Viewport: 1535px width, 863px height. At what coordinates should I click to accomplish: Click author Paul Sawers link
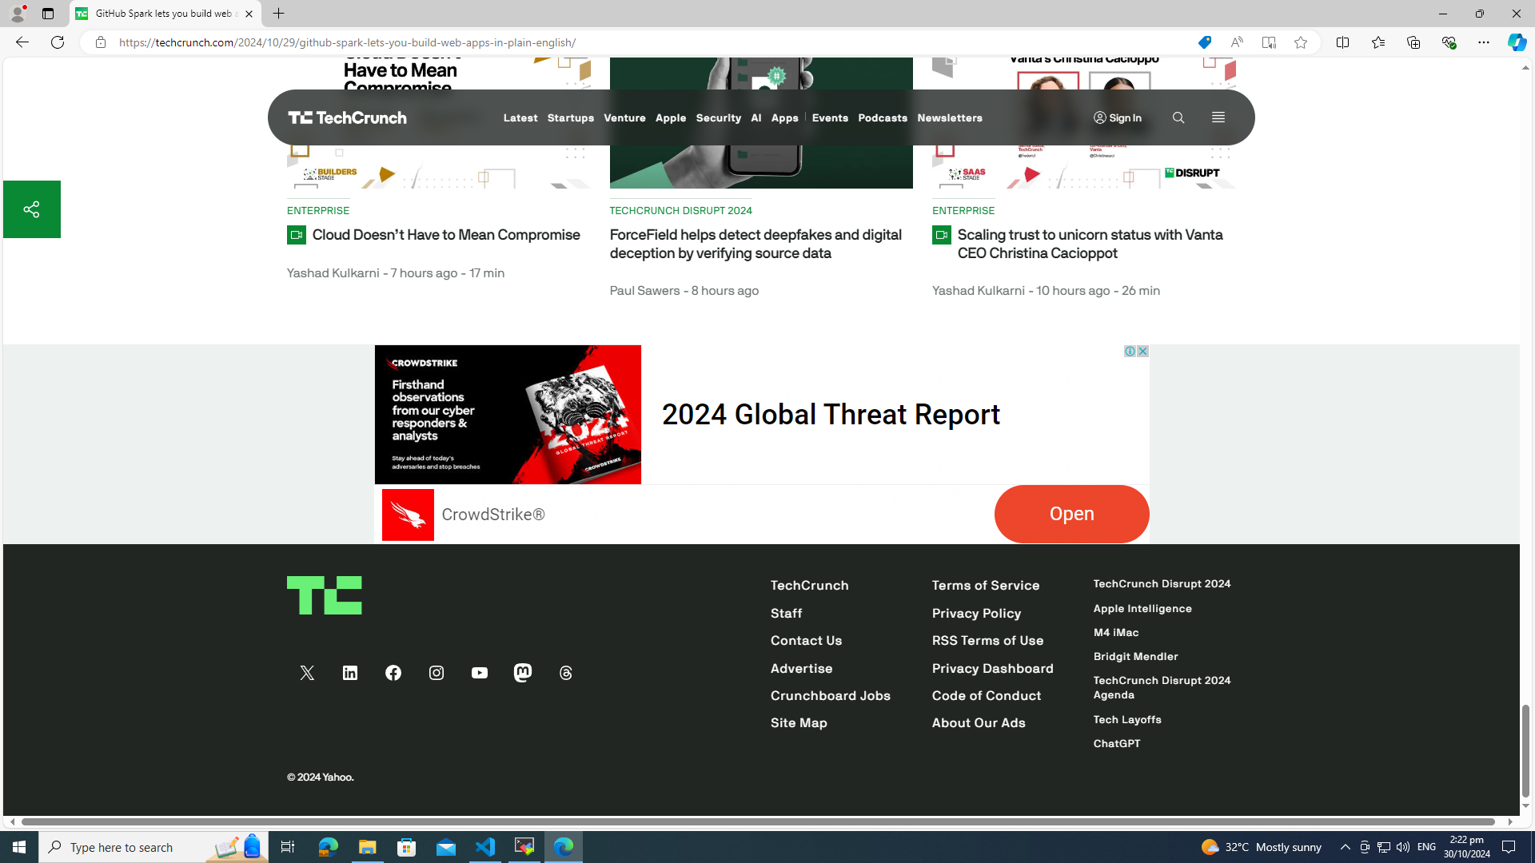(x=644, y=291)
